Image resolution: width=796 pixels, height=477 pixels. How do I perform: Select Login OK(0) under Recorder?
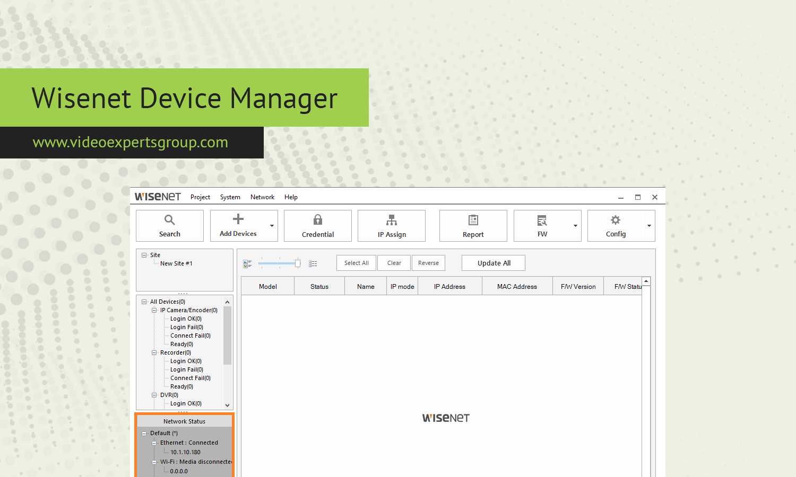coord(186,361)
